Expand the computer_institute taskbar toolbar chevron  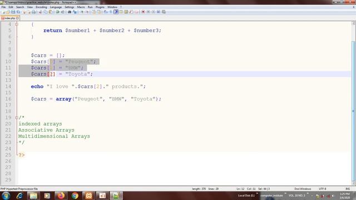click(x=285, y=193)
